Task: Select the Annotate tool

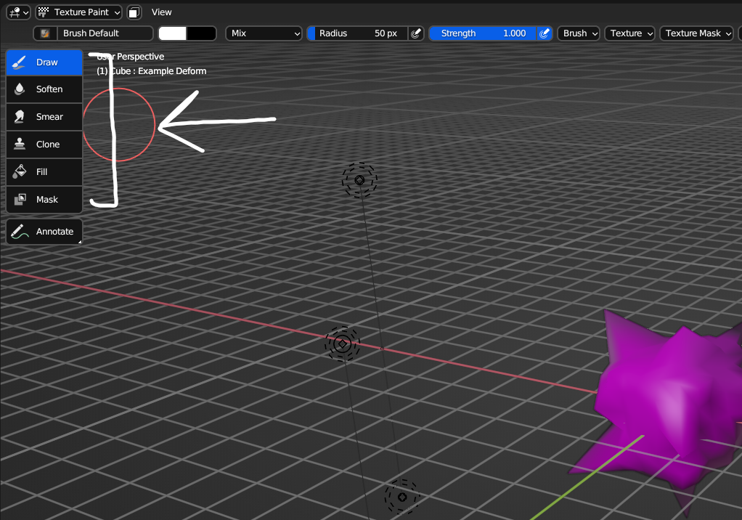Action: [44, 232]
